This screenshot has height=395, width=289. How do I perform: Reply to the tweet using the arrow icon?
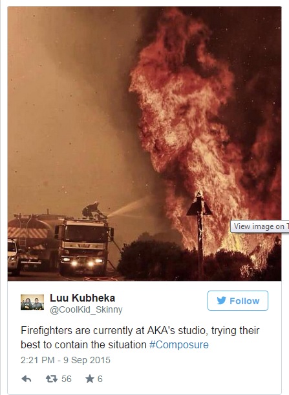click(x=27, y=379)
